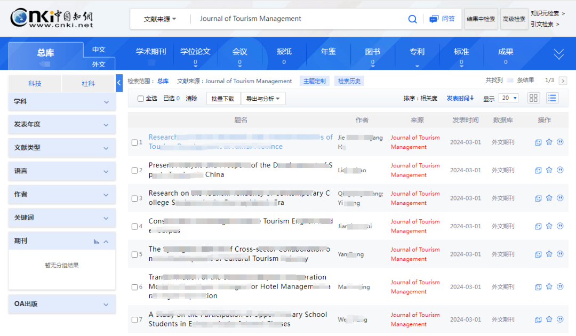This screenshot has width=576, height=336.
Task: Check the box for result 1
Action: pos(134,142)
